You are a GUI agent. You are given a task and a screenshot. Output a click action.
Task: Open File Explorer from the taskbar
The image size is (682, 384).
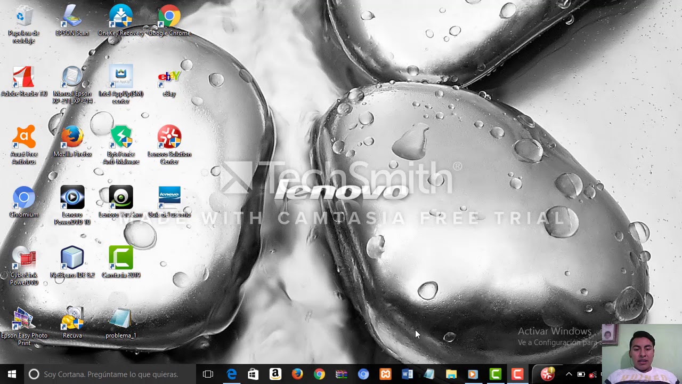(x=451, y=374)
